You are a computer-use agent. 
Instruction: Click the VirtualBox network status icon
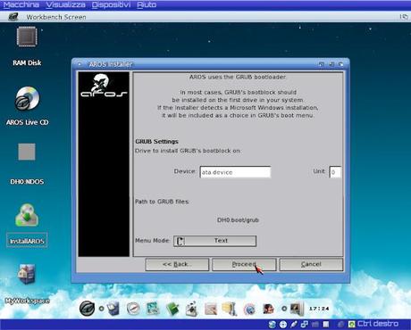305,324
